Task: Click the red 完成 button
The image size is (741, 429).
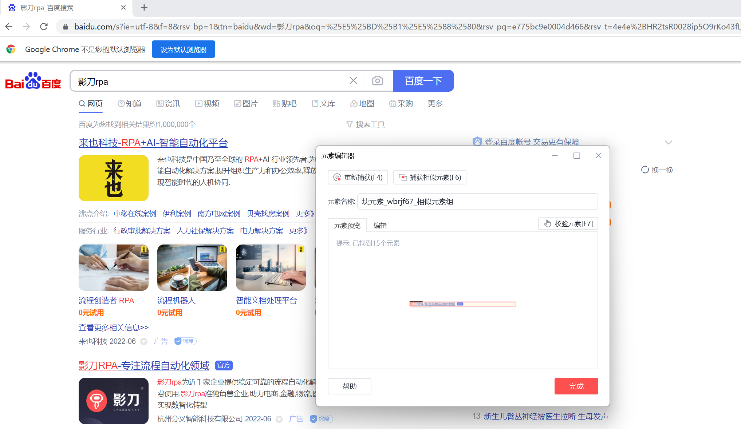Action: click(x=576, y=386)
